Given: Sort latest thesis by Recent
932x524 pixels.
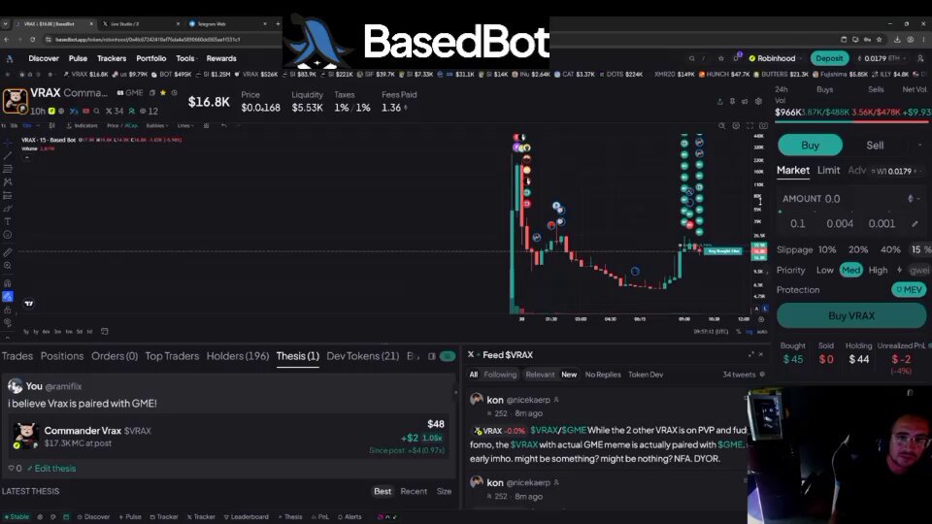Looking at the screenshot, I should pyautogui.click(x=414, y=491).
